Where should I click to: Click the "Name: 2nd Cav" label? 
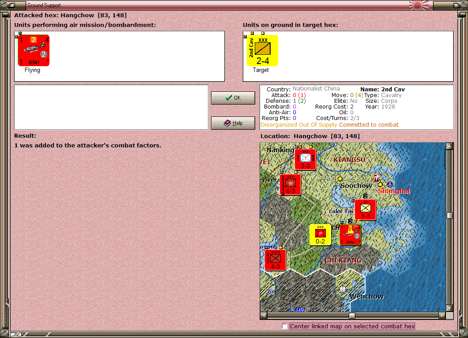[383, 89]
